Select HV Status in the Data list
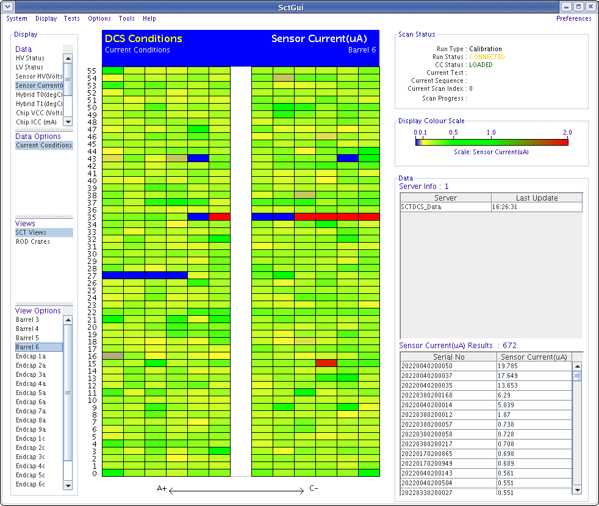 pos(30,58)
